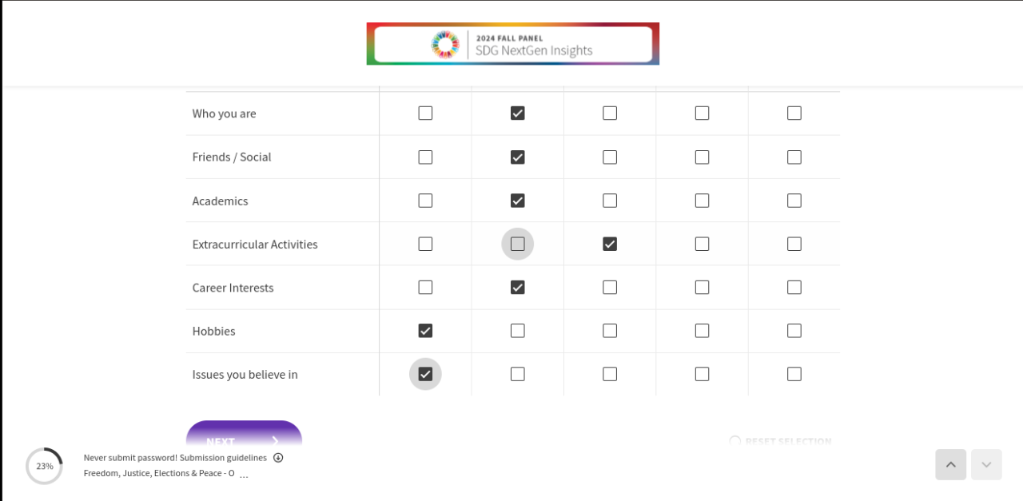Screen dimensions: 1023x501
Task: Uncheck the checked Academics row checkbox
Action: point(518,201)
